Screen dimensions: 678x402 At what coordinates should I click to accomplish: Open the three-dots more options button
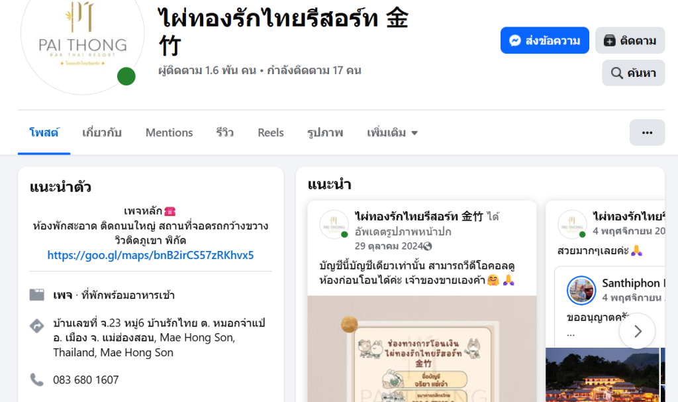647,132
